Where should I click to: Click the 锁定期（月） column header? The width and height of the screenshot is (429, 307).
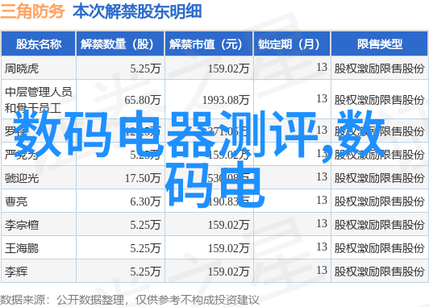coord(292,44)
